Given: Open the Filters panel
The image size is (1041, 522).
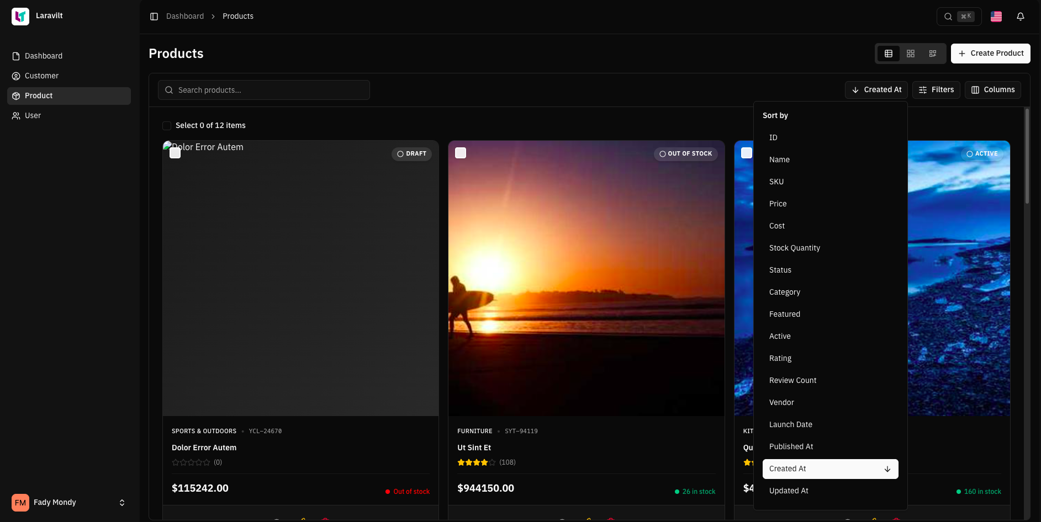Looking at the screenshot, I should click(x=936, y=90).
